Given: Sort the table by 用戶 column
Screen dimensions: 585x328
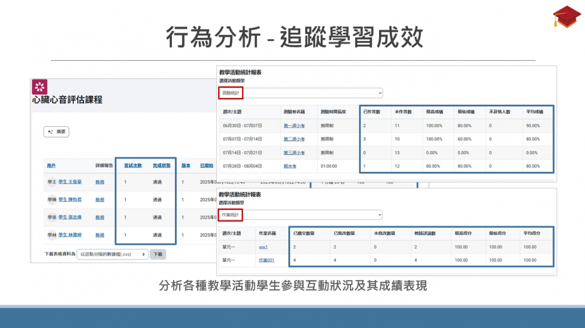Looking at the screenshot, I should [51, 165].
